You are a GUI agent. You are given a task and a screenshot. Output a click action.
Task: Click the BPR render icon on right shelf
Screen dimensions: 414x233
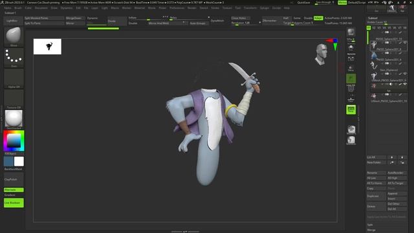coord(351,32)
